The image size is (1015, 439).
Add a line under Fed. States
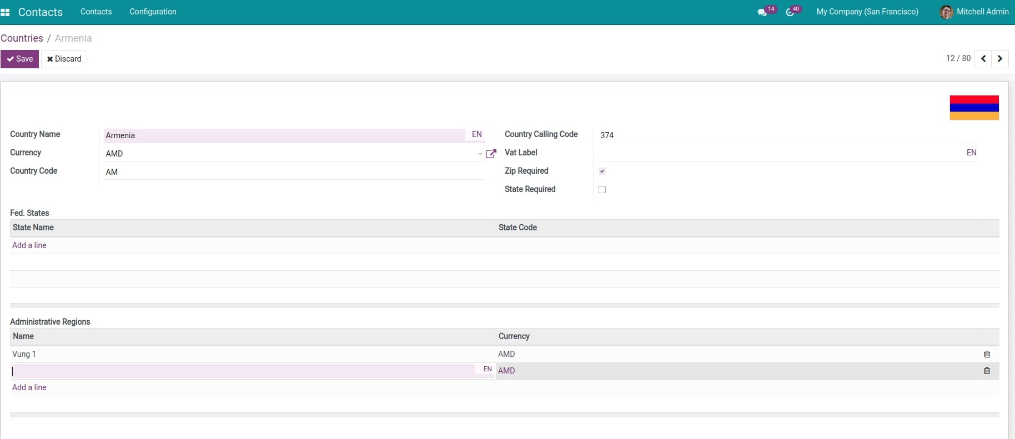pyautogui.click(x=29, y=245)
